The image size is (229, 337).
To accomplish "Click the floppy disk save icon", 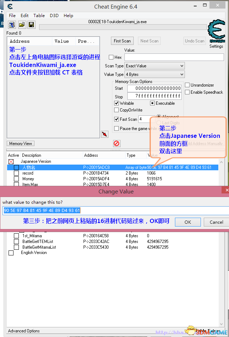I will coord(31,25).
